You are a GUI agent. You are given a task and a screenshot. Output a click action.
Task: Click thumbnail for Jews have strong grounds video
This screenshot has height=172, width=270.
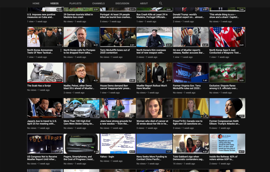[x=118, y=108]
